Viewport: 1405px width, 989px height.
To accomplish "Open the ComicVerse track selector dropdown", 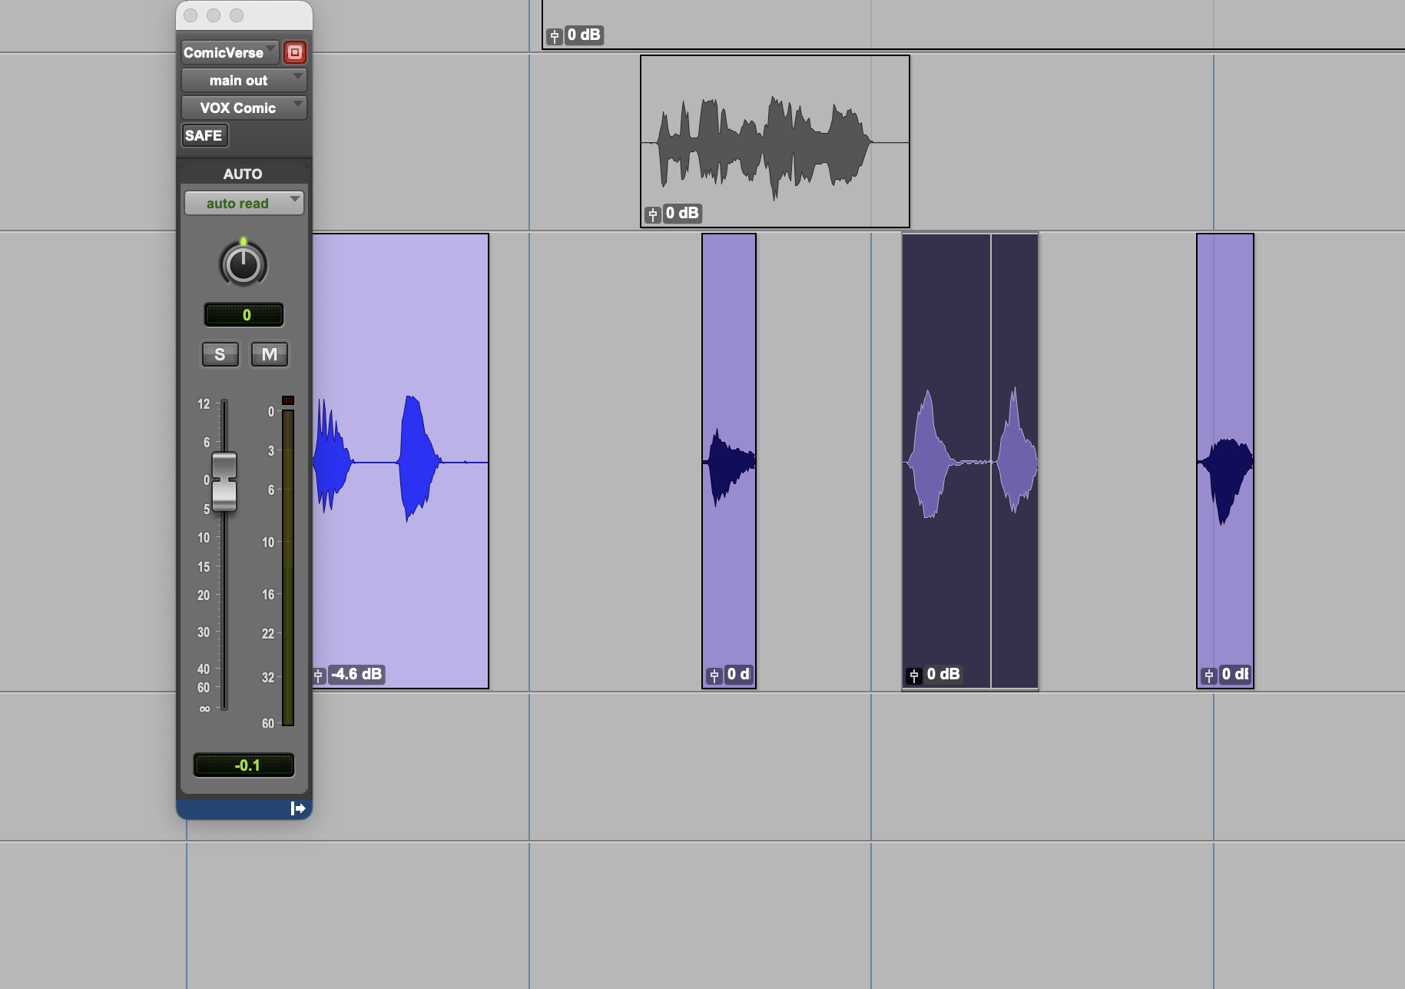I will [x=230, y=52].
